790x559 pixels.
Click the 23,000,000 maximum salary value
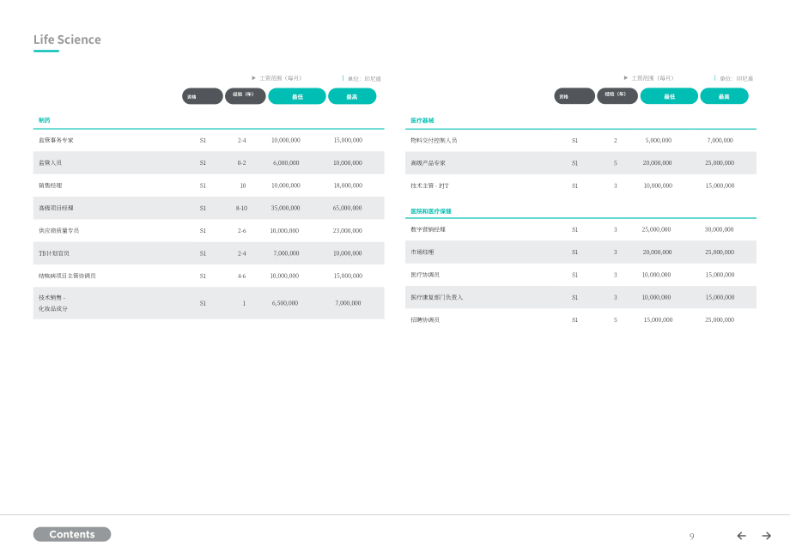click(348, 231)
